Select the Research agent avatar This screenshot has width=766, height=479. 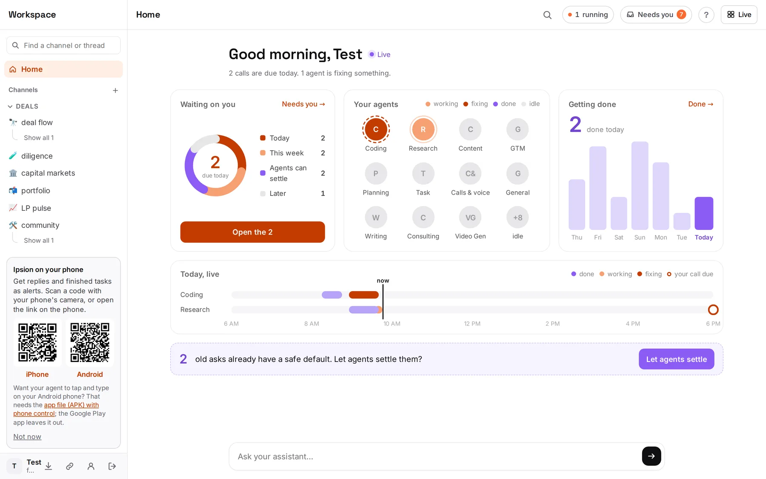point(423,129)
